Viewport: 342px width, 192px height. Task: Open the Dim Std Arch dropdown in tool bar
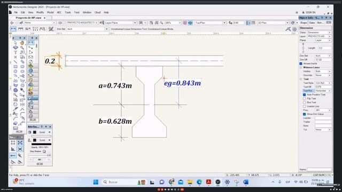[x=87, y=29]
